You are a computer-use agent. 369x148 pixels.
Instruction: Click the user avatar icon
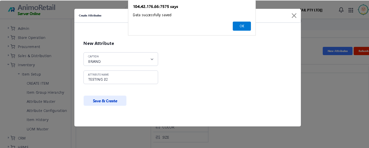[363, 10]
